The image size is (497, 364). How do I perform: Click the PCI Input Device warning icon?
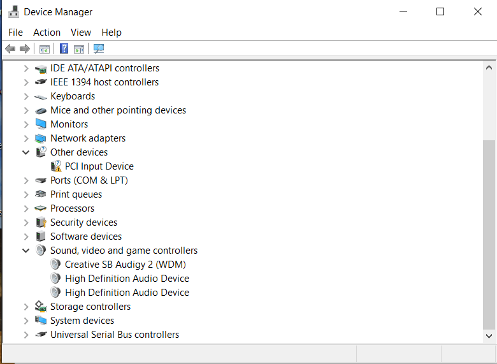pyautogui.click(x=56, y=166)
